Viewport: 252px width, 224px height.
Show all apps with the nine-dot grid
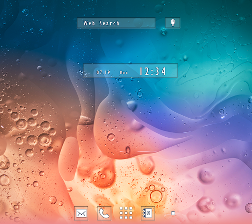pyautogui.click(x=126, y=213)
